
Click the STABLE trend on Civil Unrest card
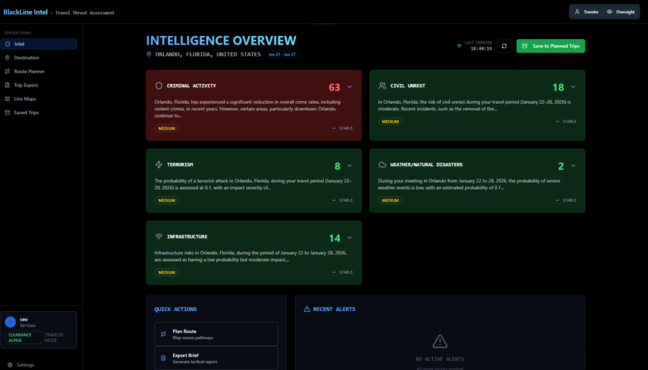[x=566, y=121]
